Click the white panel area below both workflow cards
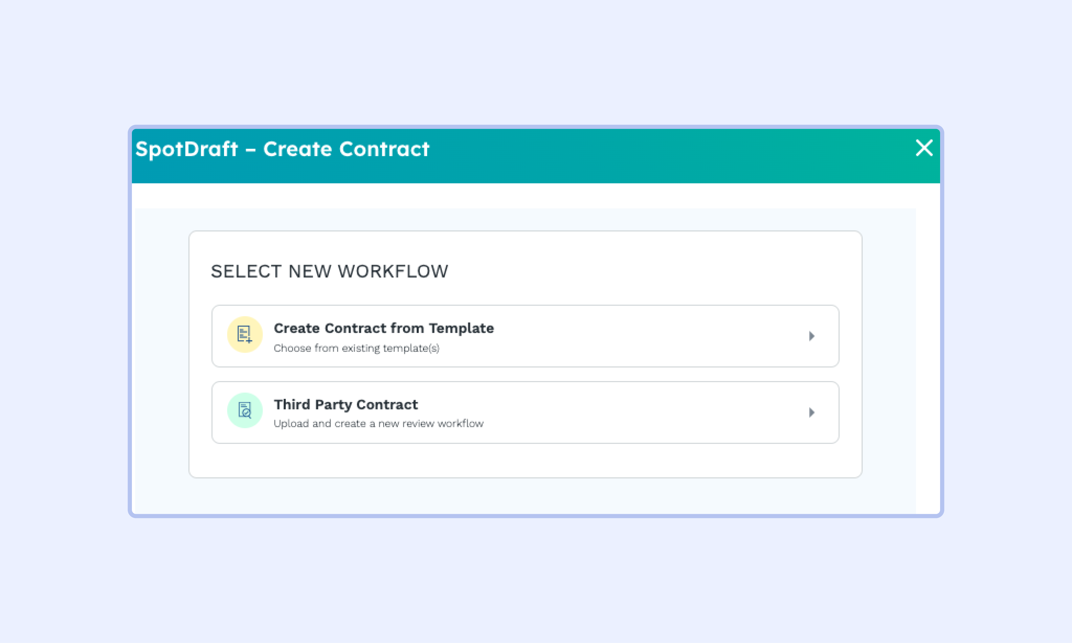The height and width of the screenshot is (643, 1072). click(524, 461)
